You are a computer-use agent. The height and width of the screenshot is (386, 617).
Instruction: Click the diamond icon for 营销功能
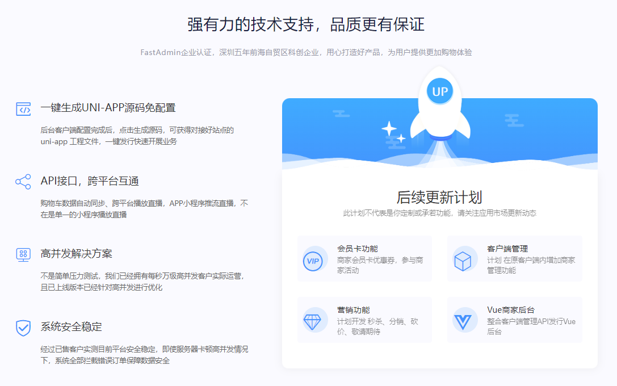tap(312, 322)
